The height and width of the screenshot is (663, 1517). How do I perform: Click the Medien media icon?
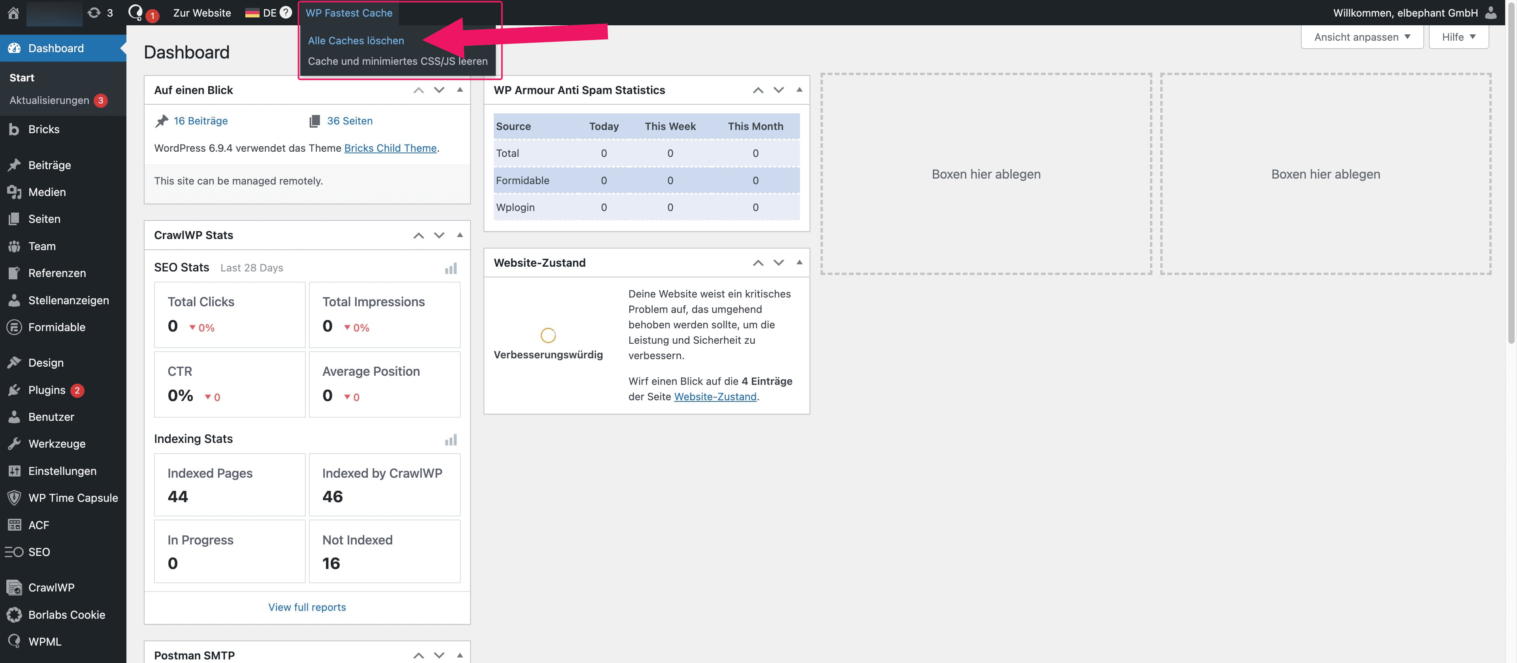point(14,192)
